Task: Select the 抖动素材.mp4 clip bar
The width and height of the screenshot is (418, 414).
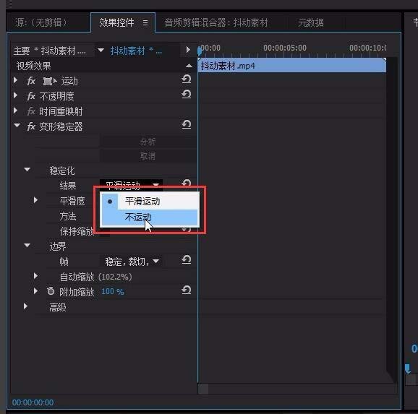Action: coord(292,66)
